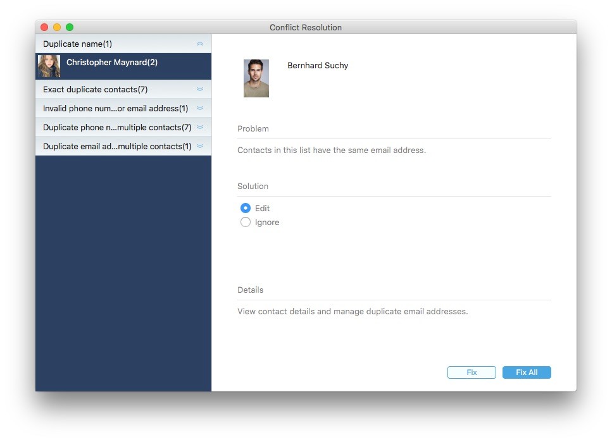The image size is (612, 442).
Task: Expand Exact duplicate contacts chevron
Action: [x=200, y=89]
